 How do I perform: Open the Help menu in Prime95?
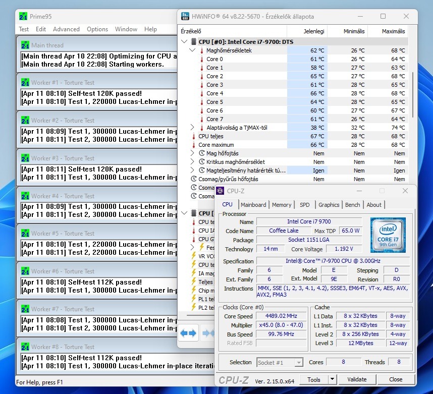150,29
